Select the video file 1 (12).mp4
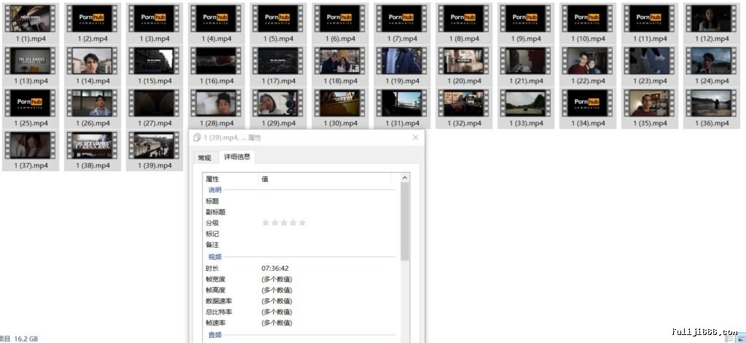 [712, 23]
